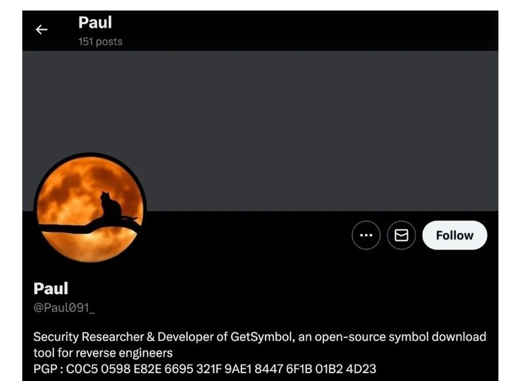The height and width of the screenshot is (381, 524).
Task: Click the cat silhouette in the avatar
Action: (111, 205)
